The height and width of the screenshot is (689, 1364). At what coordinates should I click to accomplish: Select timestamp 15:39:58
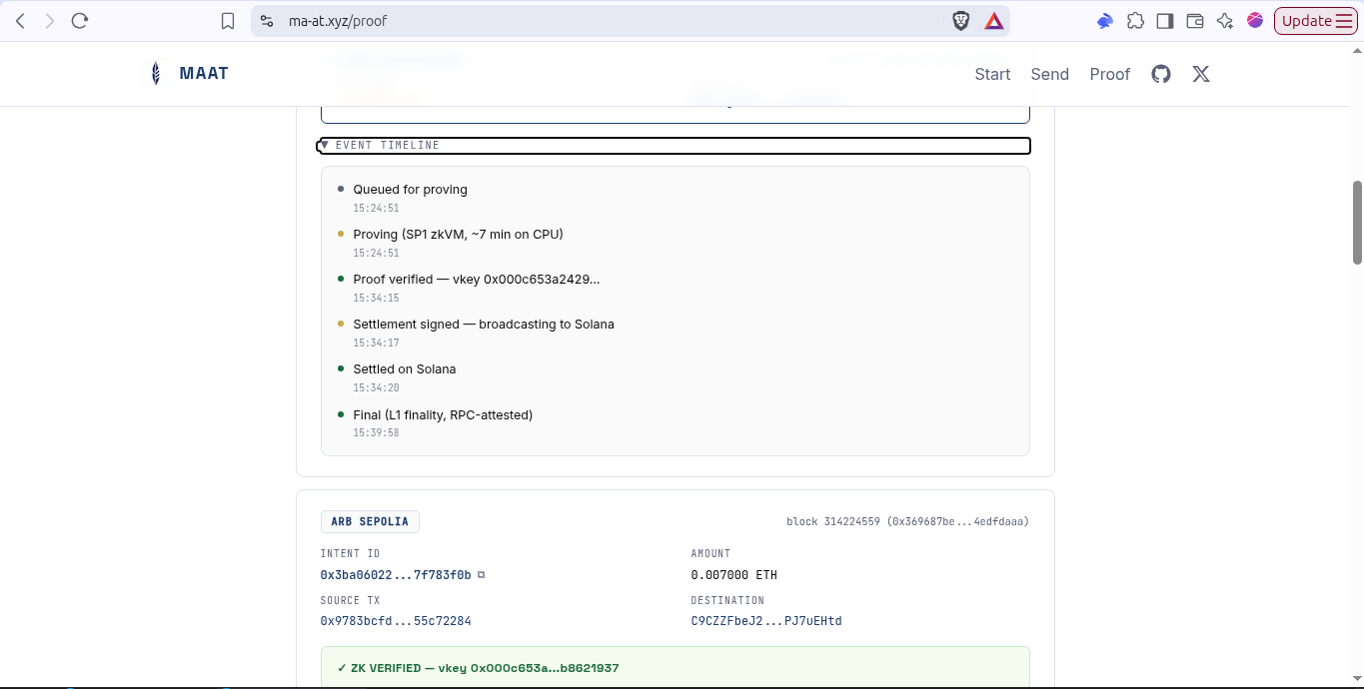pos(376,433)
